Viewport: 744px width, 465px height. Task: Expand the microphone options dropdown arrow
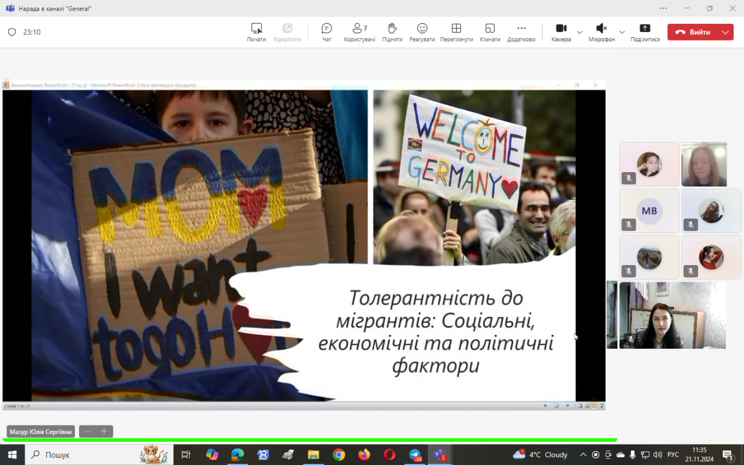[x=622, y=32]
